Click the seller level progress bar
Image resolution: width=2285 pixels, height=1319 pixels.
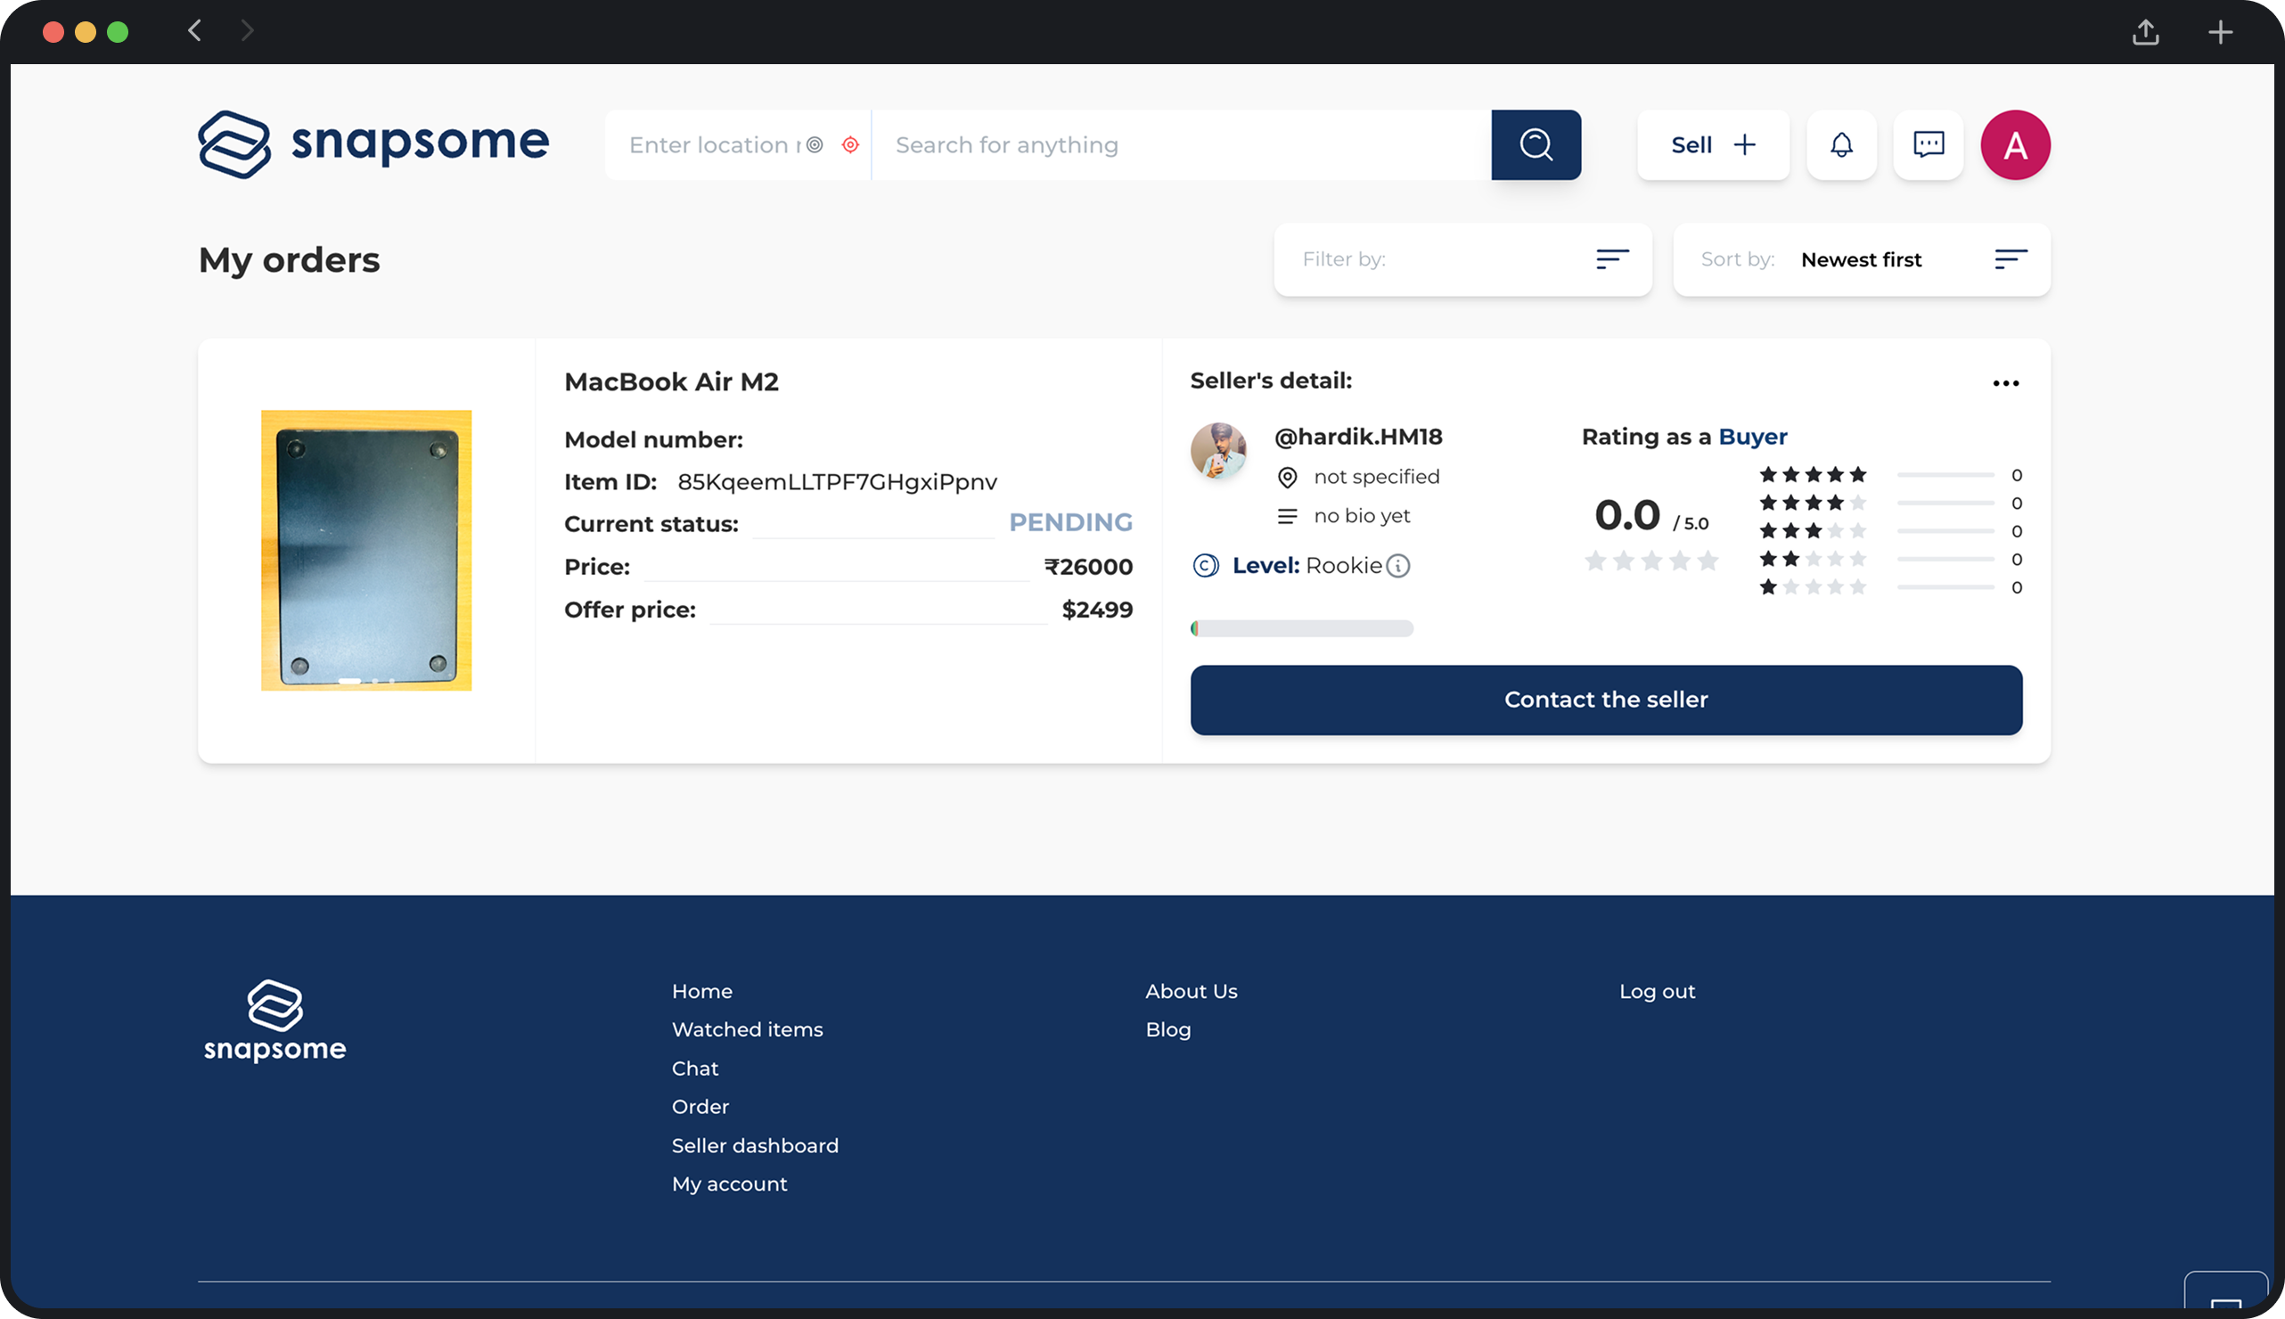point(1301,628)
